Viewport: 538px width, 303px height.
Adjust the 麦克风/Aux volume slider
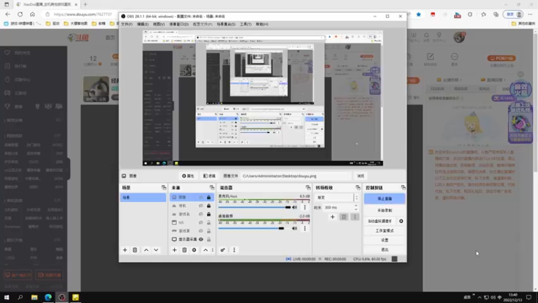[288, 207]
